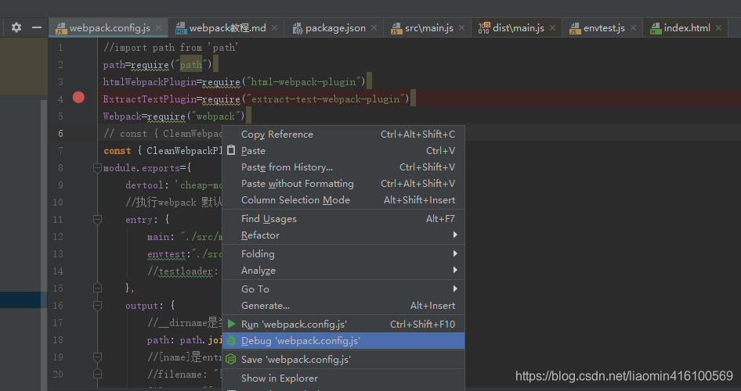Run 'webpack.config.js' from context menu

click(x=344, y=325)
